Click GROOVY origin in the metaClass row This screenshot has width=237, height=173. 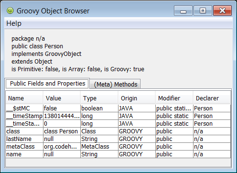[x=137, y=147]
